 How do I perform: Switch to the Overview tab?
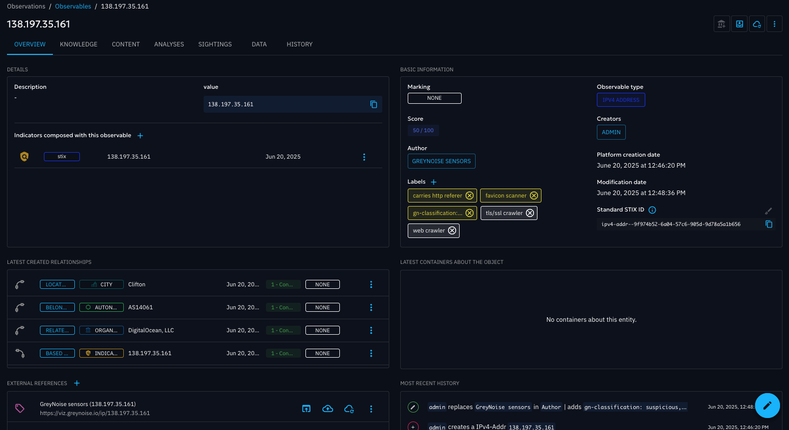pos(30,44)
